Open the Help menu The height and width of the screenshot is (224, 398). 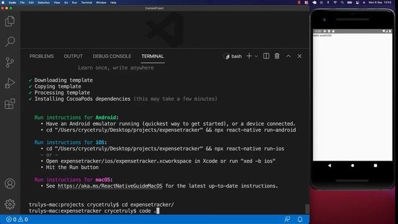(x=113, y=2)
